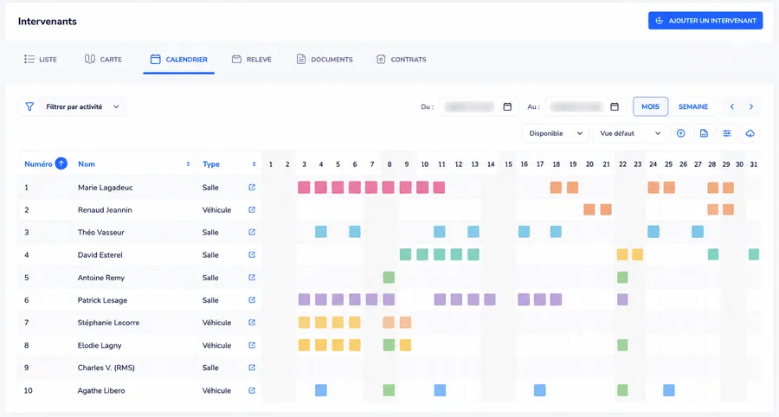
Task: Click the name Marie Lagadeuc
Action: pyautogui.click(x=105, y=188)
